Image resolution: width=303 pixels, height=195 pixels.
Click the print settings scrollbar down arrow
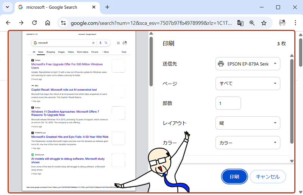coord(292,161)
